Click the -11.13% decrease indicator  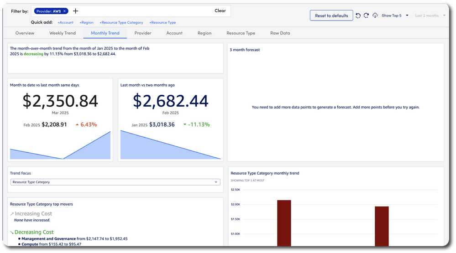coord(196,124)
